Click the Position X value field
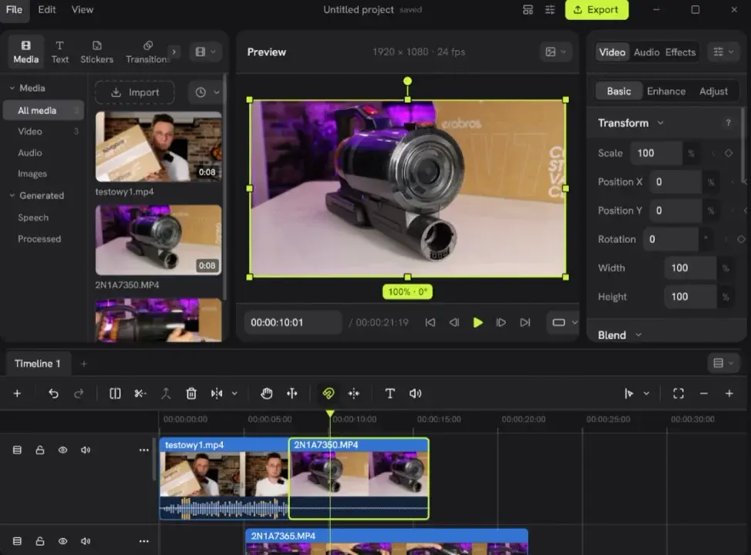This screenshot has width=751, height=555. tap(675, 182)
